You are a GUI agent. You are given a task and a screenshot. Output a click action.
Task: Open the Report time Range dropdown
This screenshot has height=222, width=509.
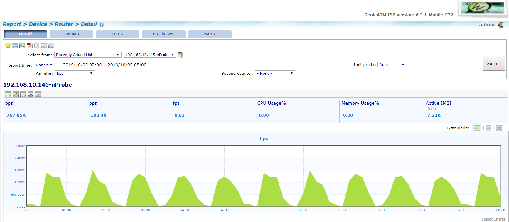(x=44, y=65)
